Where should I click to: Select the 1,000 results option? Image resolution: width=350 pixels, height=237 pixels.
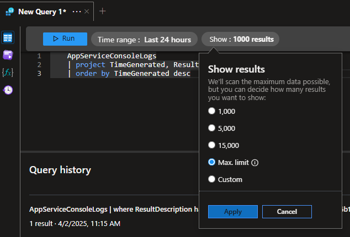pyautogui.click(x=211, y=111)
